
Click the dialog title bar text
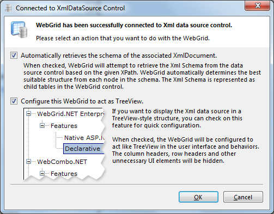pos(70,8)
